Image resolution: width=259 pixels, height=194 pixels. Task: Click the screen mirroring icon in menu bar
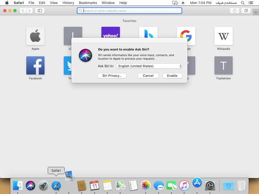click(x=175, y=3)
